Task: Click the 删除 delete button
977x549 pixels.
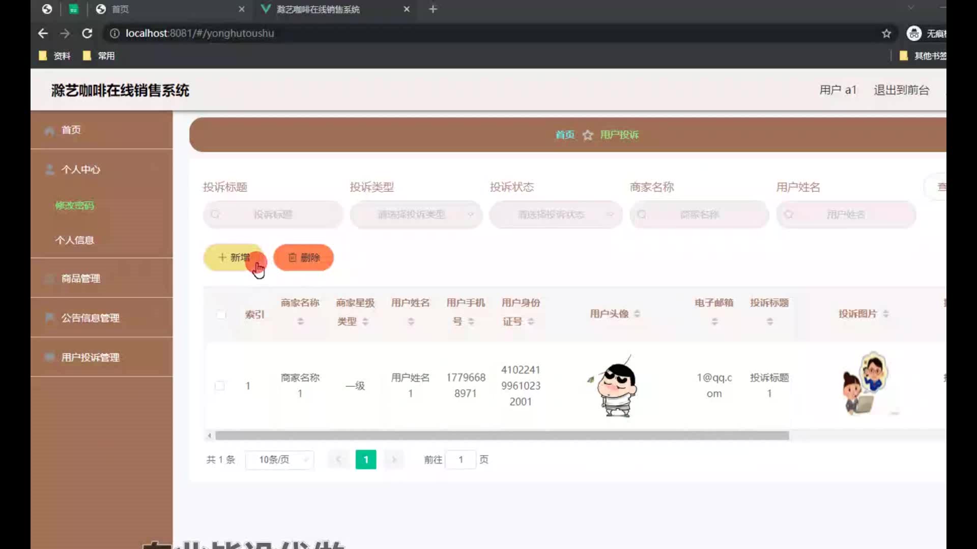Action: (x=304, y=258)
